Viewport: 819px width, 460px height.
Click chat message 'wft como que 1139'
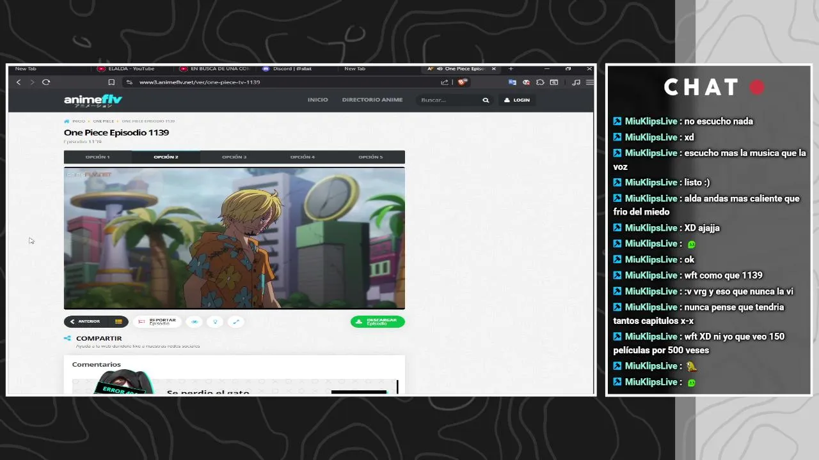723,275
